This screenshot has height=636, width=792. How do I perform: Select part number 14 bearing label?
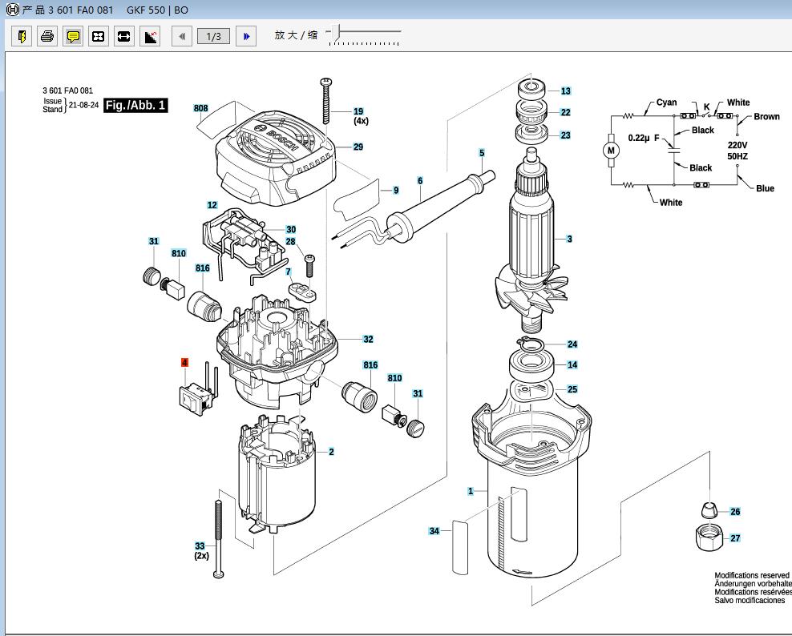572,364
